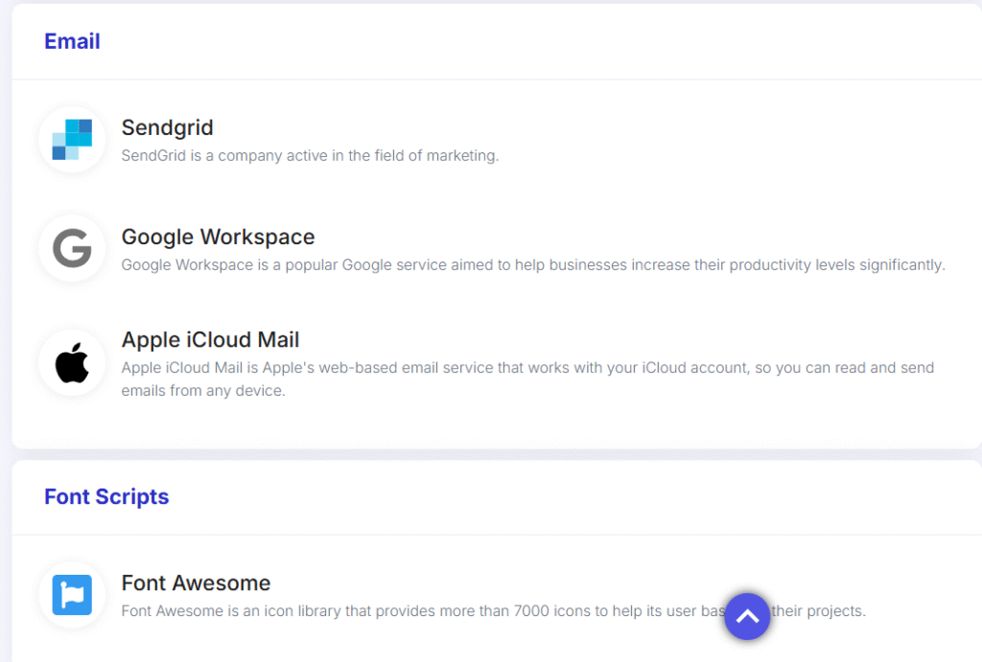Screen dimensions: 982x662
Task: Click the first line of iCloud Mail description
Action: click(x=527, y=368)
